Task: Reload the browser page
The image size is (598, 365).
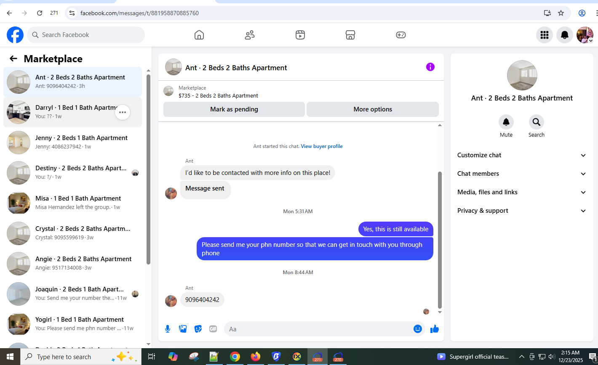Action: 40,13
